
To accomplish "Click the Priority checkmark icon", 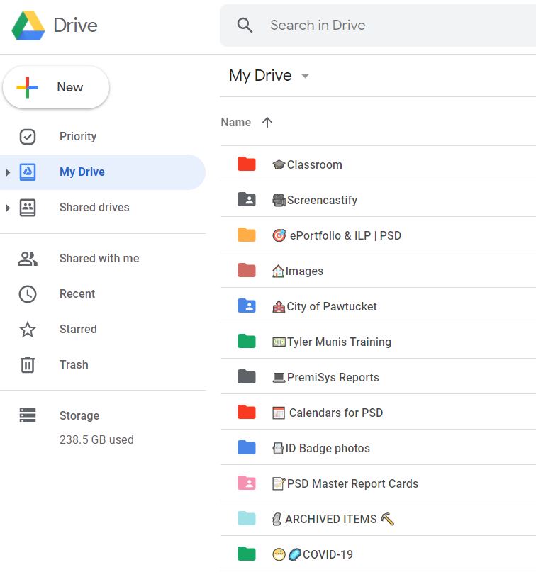I will click(28, 137).
